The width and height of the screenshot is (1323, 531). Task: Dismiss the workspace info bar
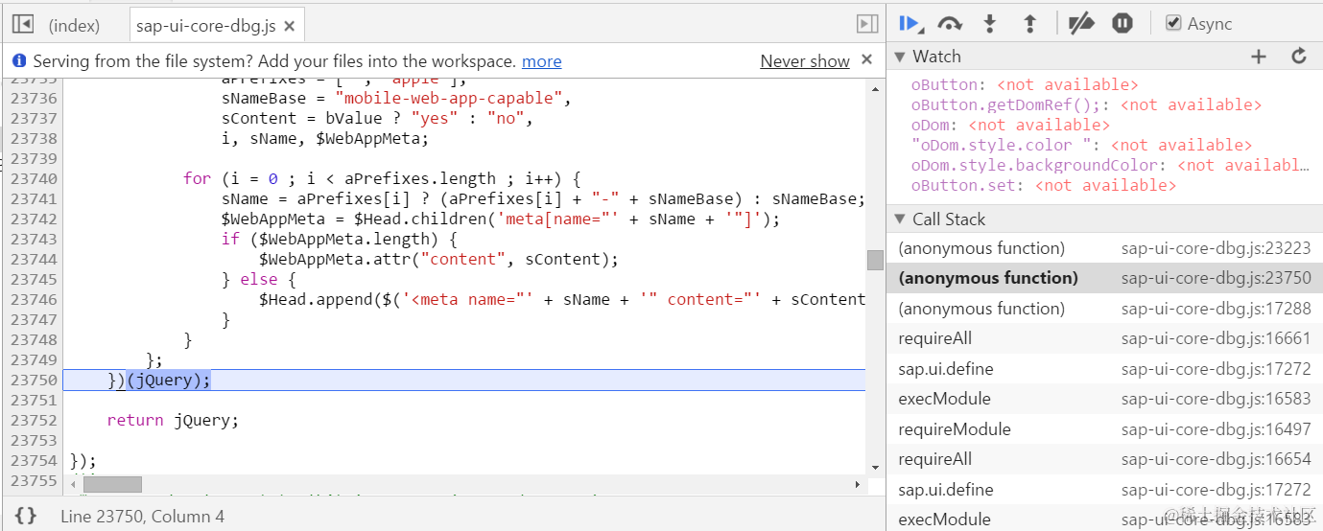(866, 59)
